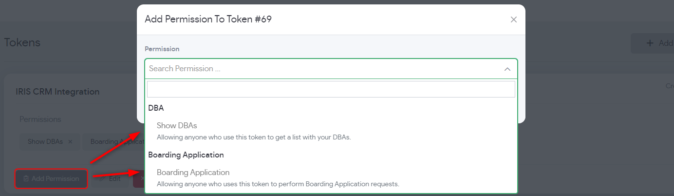Click the DBA group header
The width and height of the screenshot is (674, 196).
coord(156,108)
